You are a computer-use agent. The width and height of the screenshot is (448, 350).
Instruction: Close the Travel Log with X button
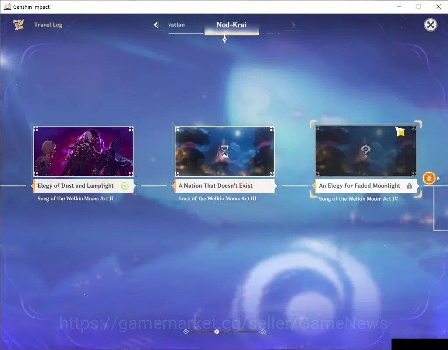[x=430, y=25]
